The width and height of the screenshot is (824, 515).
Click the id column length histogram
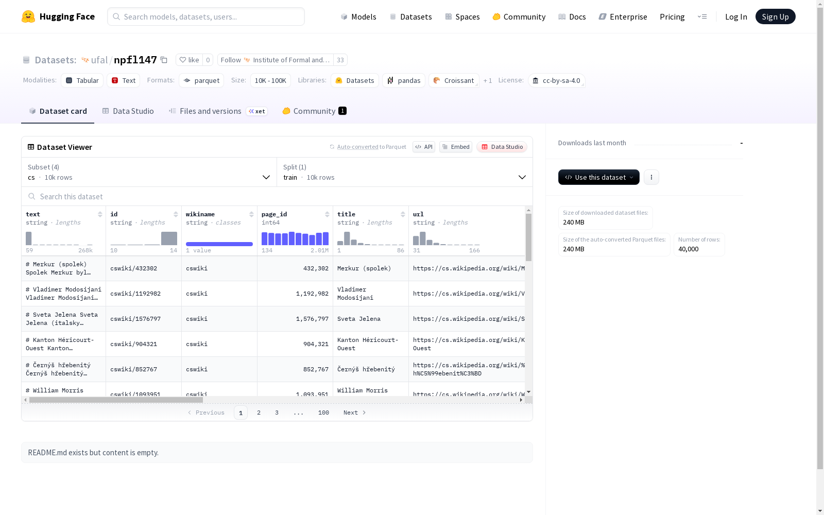(144, 238)
